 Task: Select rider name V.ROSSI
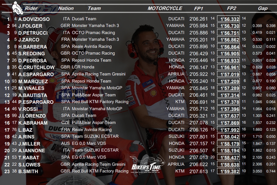coord(28,109)
